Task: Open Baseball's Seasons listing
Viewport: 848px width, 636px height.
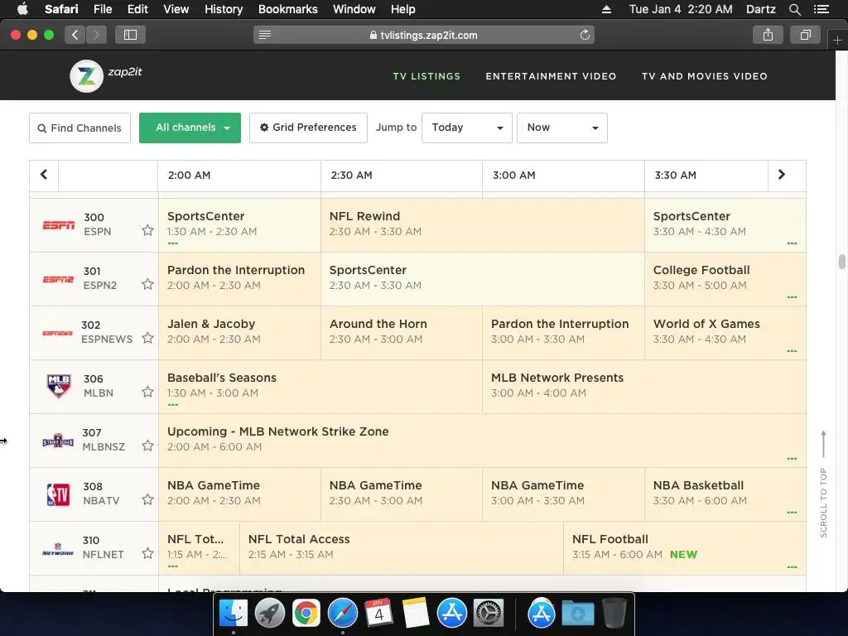Action: (320, 387)
